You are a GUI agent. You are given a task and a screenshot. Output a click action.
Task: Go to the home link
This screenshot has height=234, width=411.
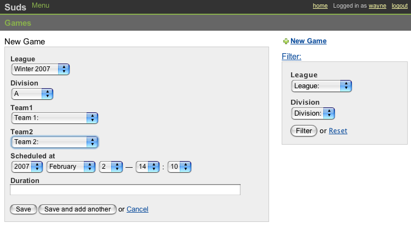pos(320,6)
